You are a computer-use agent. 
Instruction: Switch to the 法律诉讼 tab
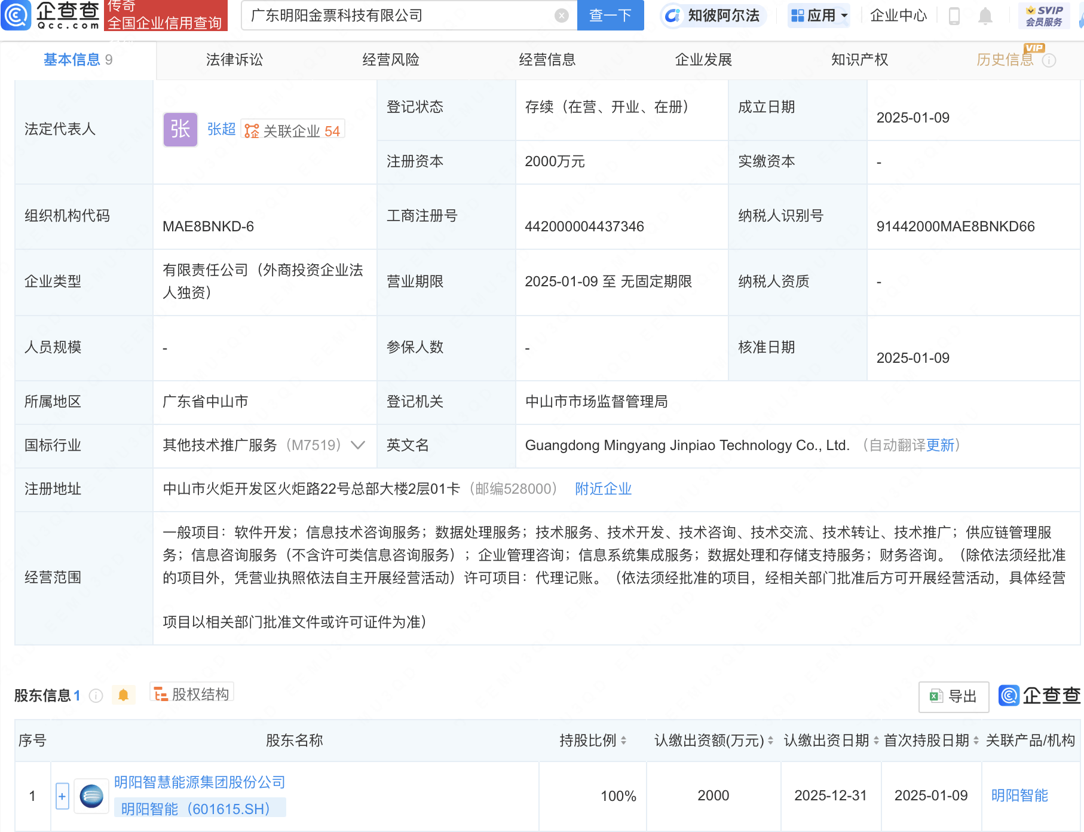coord(234,60)
